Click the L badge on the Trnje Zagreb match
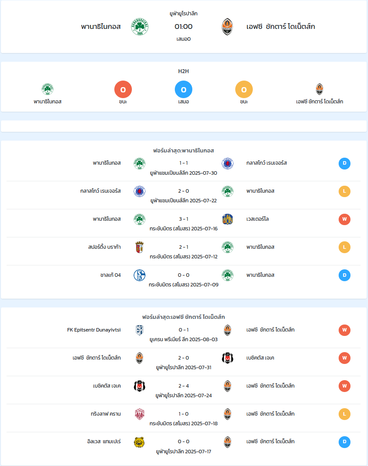 (344, 414)
